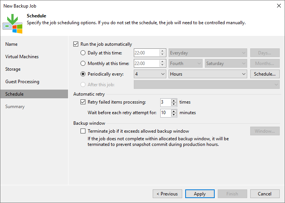Click the Days... button
The image size is (285, 203).
click(265, 53)
